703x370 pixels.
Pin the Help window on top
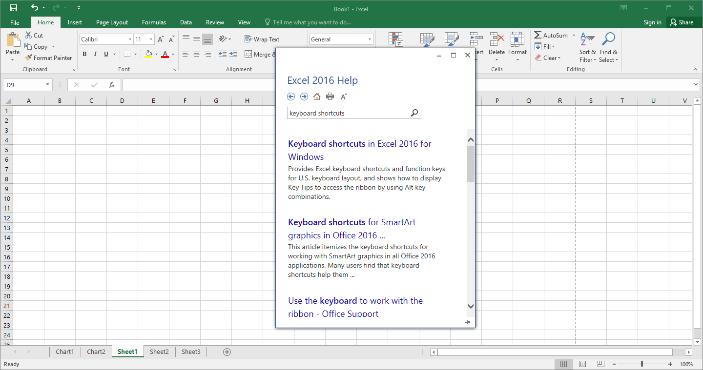pyautogui.click(x=468, y=322)
